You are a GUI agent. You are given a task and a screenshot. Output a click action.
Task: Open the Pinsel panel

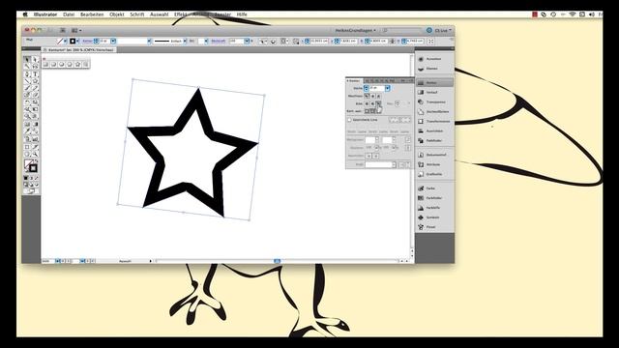(434, 227)
